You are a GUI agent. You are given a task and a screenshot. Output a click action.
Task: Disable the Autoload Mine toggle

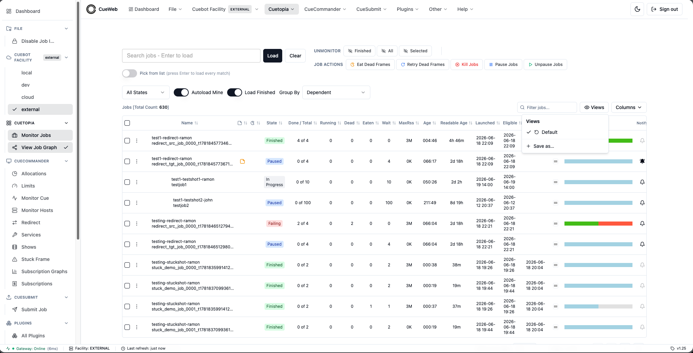(x=181, y=92)
